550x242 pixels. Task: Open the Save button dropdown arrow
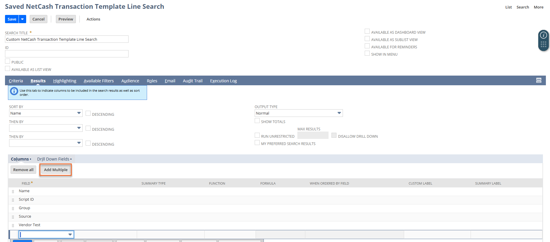point(22,19)
